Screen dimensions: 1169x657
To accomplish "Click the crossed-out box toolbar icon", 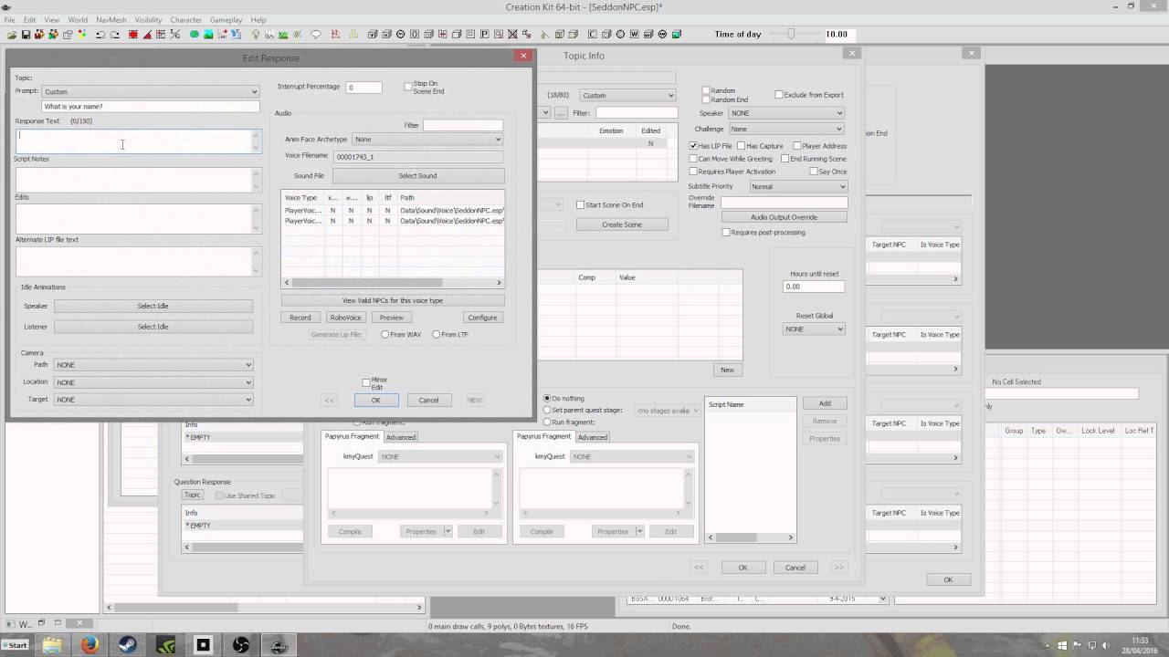I will [512, 35].
